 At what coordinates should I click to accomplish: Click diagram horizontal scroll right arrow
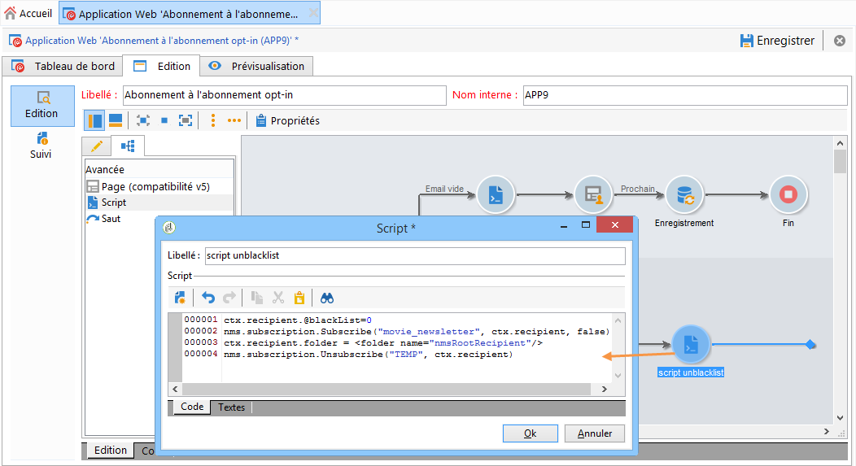(826, 431)
